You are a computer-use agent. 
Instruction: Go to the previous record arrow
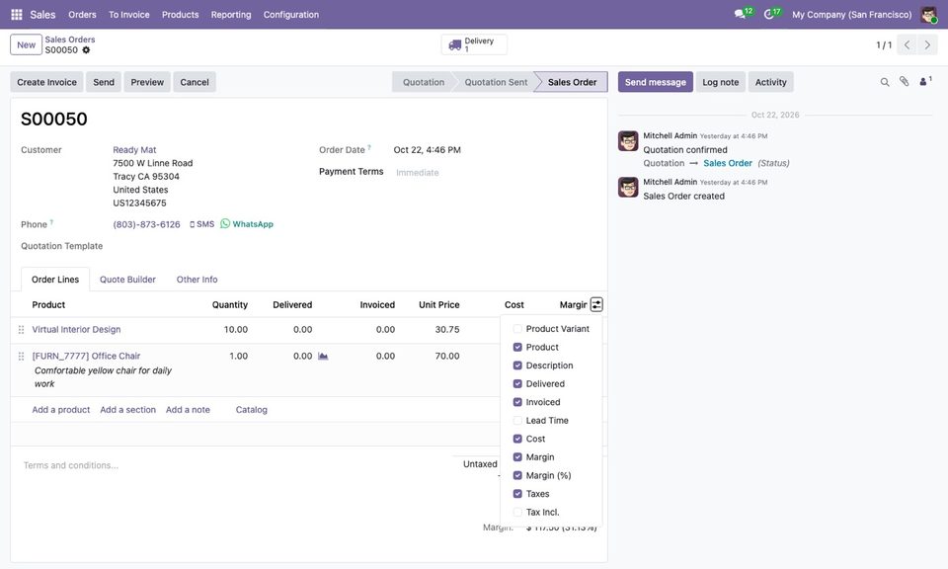tap(907, 44)
